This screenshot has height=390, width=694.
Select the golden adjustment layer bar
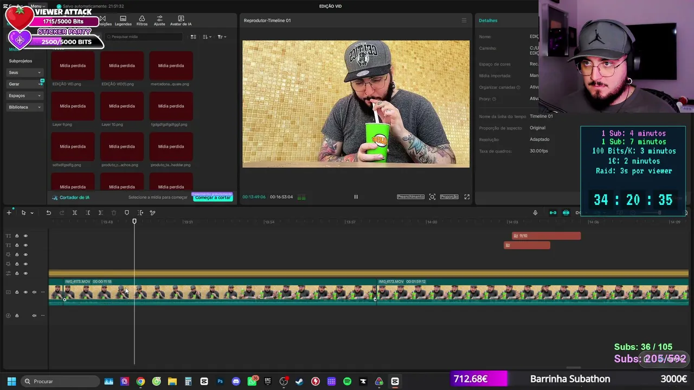tap(369, 274)
